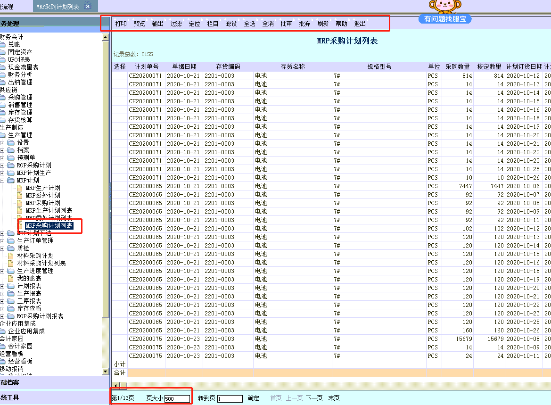Click 批审 in the toolbar
551x405 pixels.
click(286, 24)
